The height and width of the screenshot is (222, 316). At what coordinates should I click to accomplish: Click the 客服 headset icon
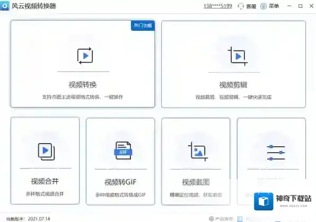coord(241,6)
